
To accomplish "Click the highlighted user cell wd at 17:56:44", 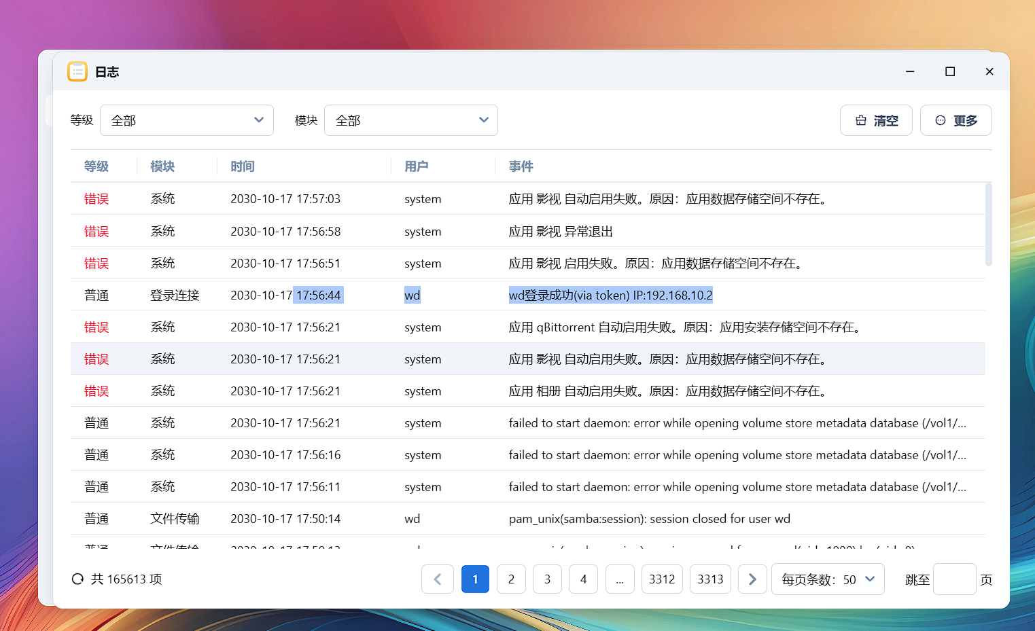I will 413,295.
